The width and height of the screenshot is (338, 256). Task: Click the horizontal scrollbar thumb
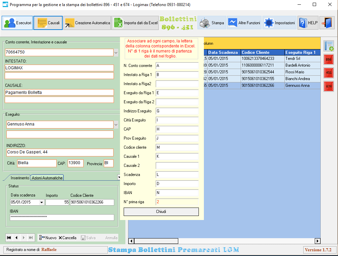(x=156, y=241)
